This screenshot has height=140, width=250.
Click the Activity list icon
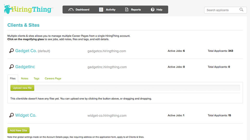[x=101, y=10]
